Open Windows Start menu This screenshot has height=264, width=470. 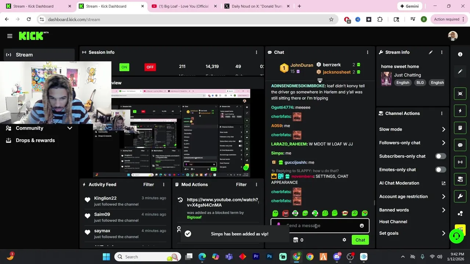click(x=106, y=257)
